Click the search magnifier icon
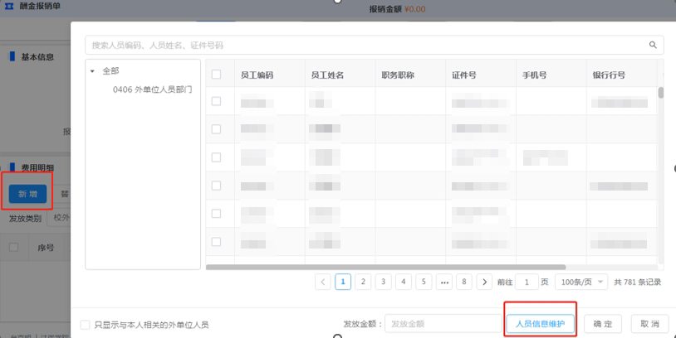This screenshot has width=676, height=338. point(654,46)
